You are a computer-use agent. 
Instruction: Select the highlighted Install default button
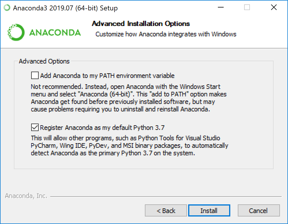point(209,210)
